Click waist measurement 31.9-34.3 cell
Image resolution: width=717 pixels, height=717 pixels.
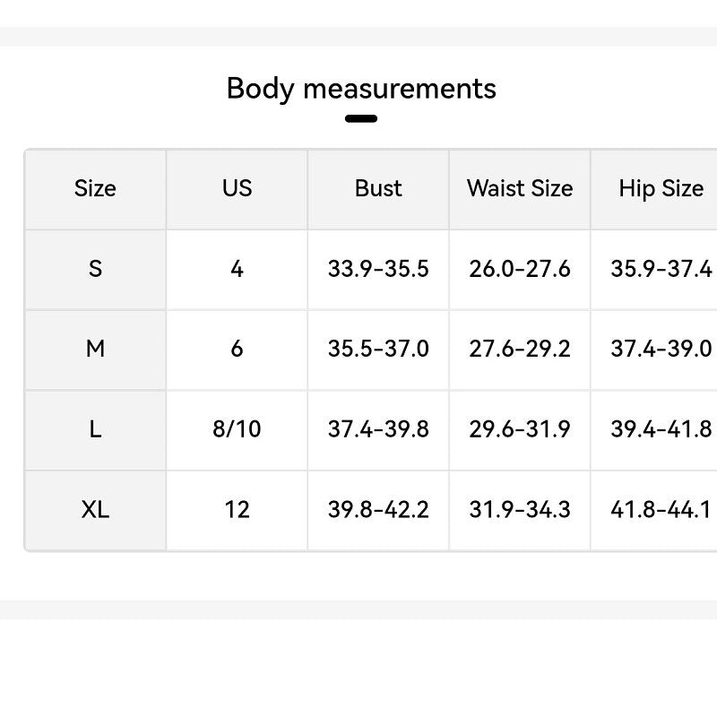point(520,510)
